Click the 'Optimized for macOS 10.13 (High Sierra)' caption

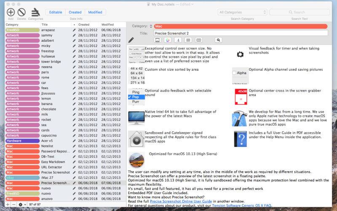tap(183, 154)
